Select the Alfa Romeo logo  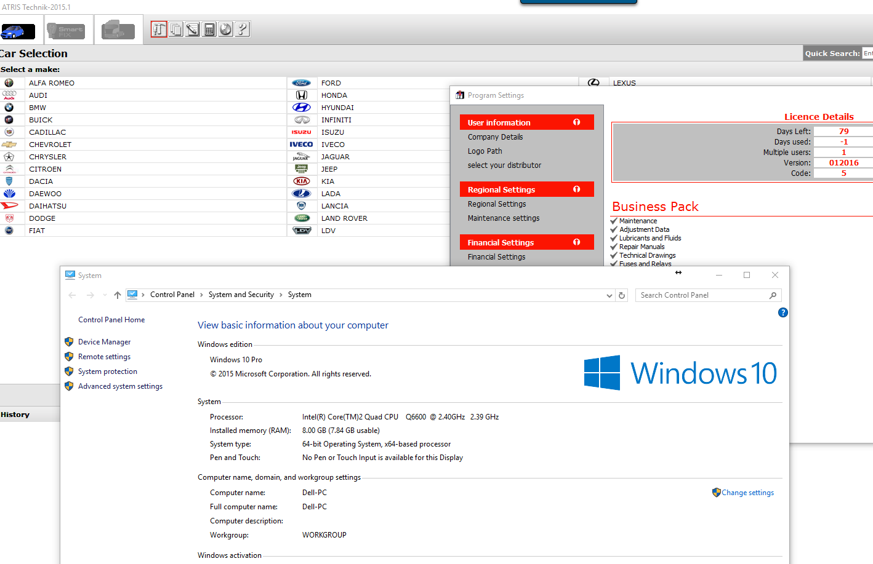pos(9,83)
